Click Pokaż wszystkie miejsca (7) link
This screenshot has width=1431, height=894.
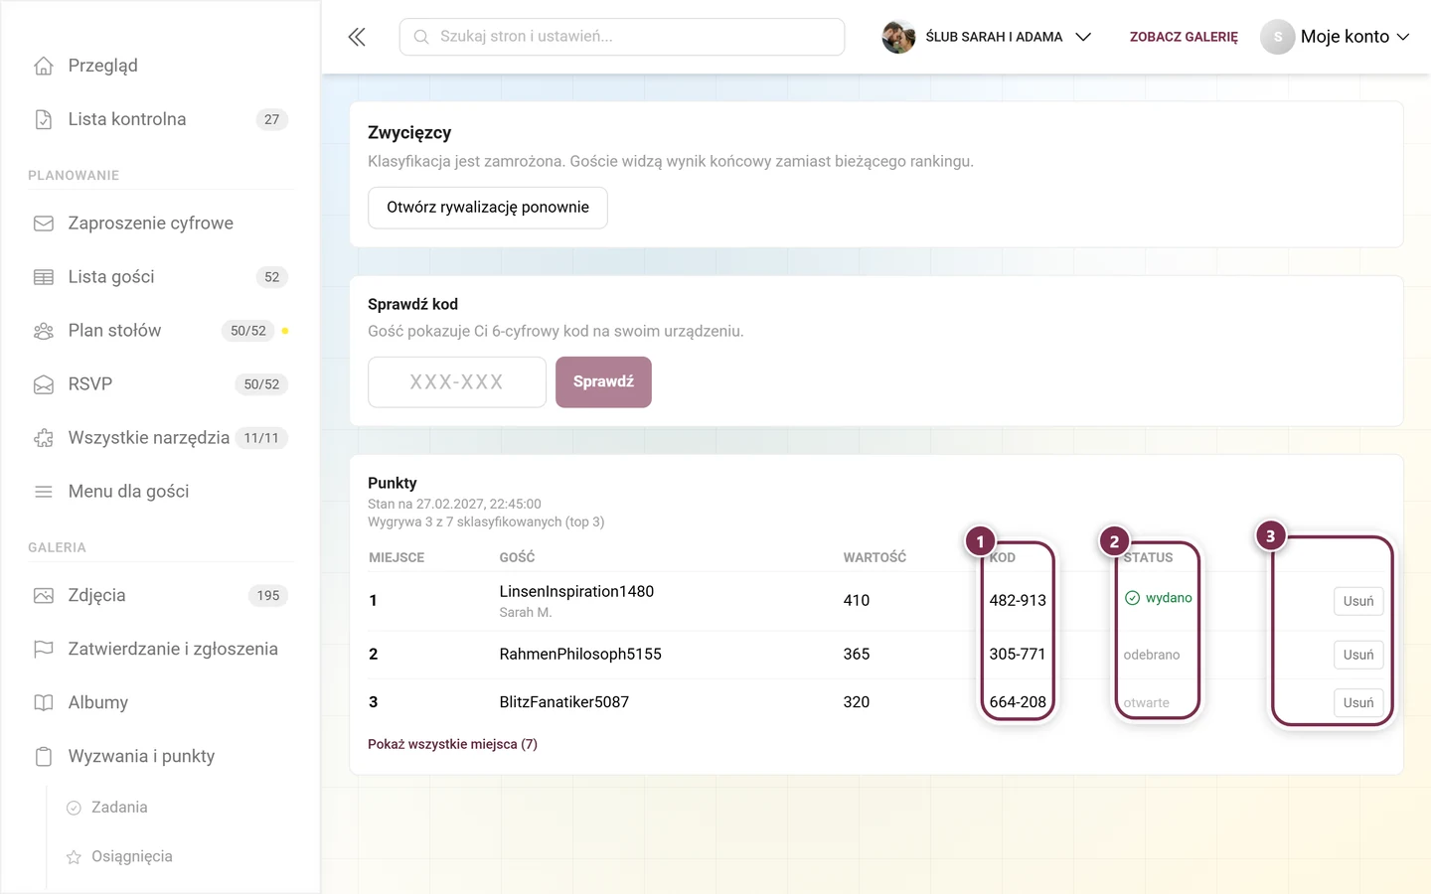(452, 744)
